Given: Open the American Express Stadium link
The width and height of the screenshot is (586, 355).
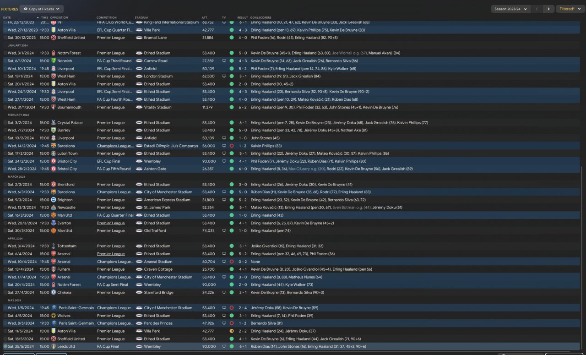Looking at the screenshot, I should point(167,200).
